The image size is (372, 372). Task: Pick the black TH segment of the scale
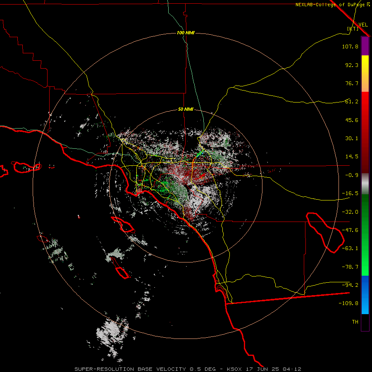click(x=365, y=322)
